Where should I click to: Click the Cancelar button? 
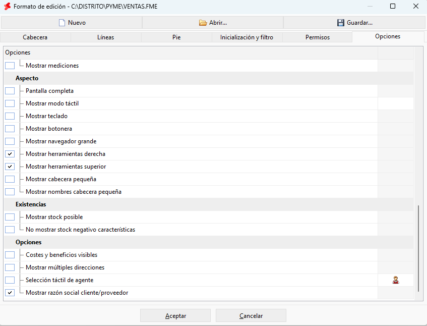[251, 315]
